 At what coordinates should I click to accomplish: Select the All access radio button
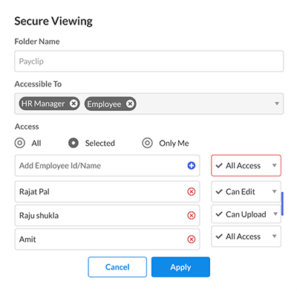point(20,143)
